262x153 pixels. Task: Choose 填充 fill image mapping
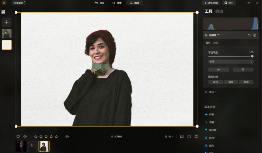click(x=231, y=82)
